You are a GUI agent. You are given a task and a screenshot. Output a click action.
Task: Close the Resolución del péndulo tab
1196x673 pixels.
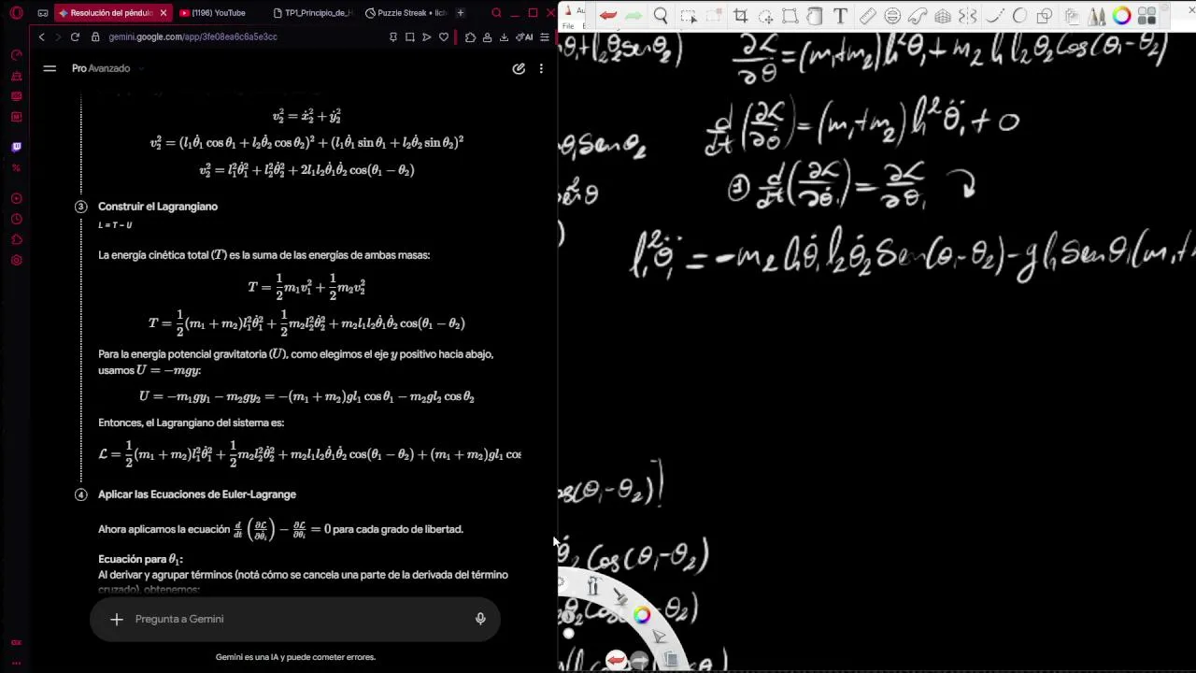[164, 13]
